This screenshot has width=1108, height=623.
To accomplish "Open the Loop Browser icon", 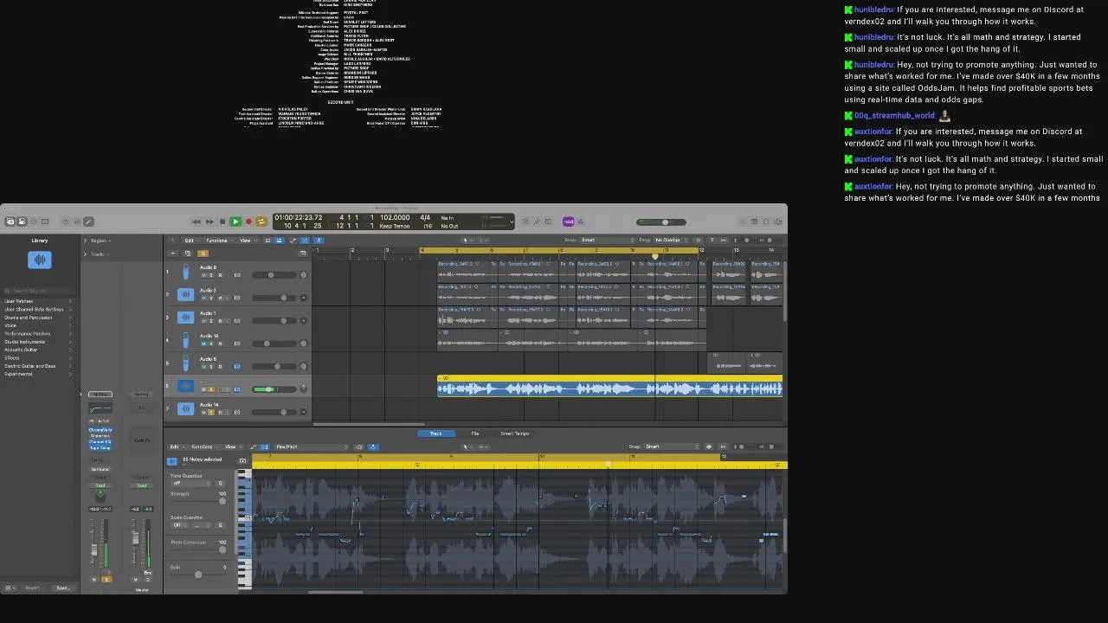I will 768,222.
